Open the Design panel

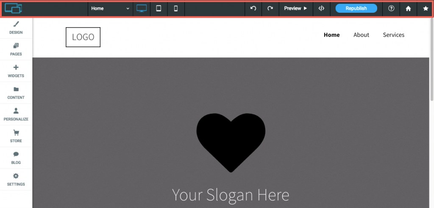(x=16, y=28)
